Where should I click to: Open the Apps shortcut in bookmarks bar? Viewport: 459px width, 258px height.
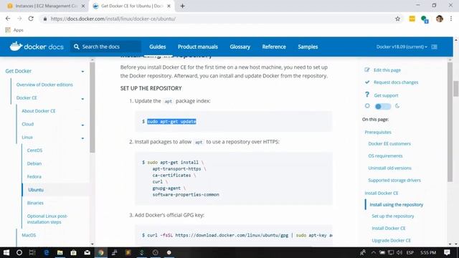(x=14, y=30)
